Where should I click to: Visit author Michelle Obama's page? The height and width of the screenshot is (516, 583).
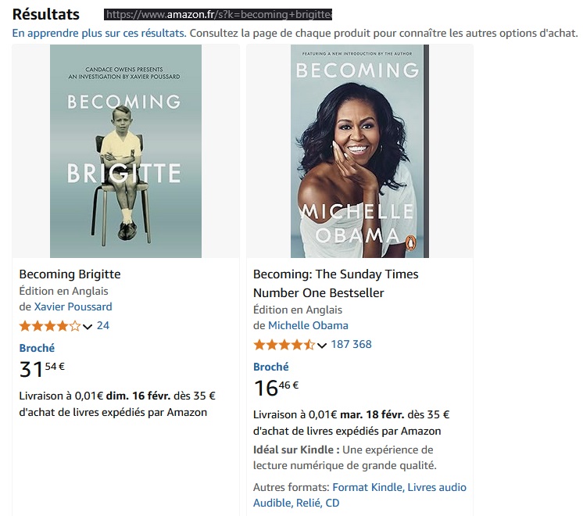(308, 325)
